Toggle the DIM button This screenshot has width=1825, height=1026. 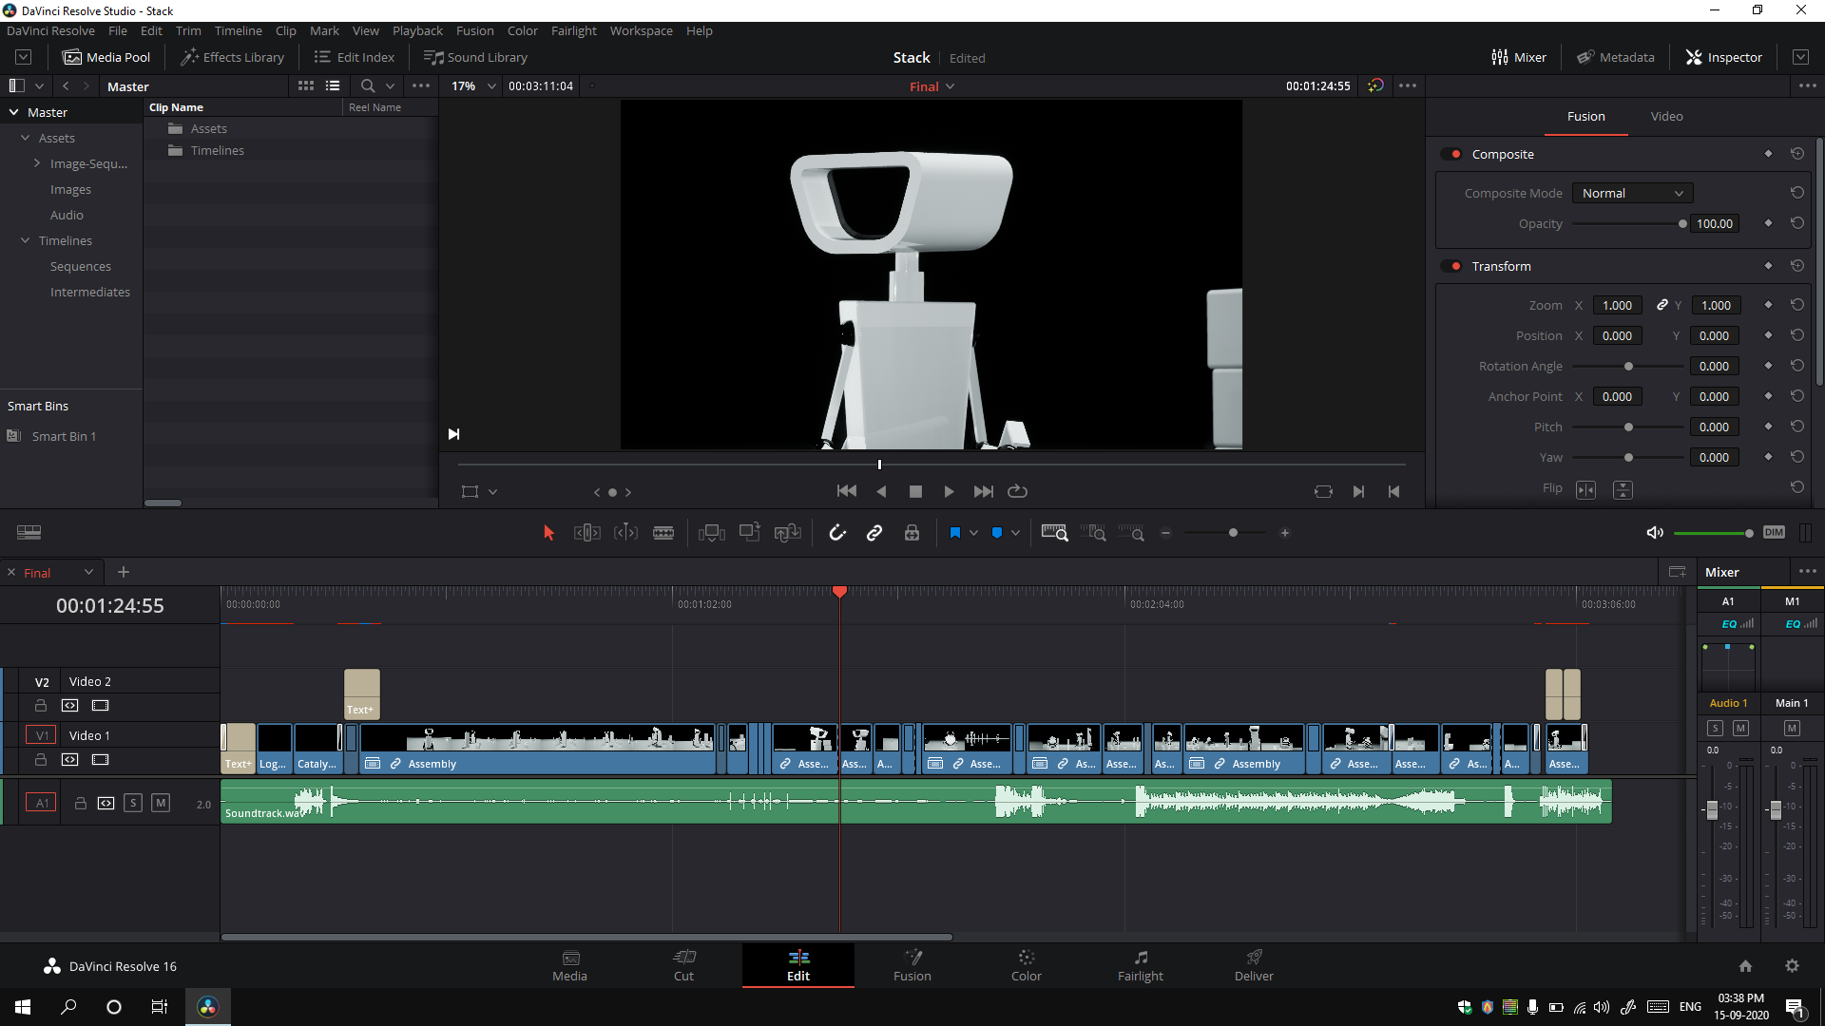[x=1774, y=533]
